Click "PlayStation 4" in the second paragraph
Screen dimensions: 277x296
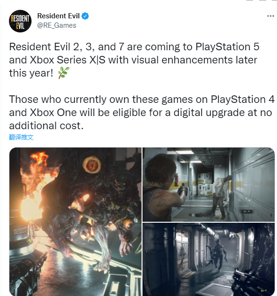coord(243,99)
